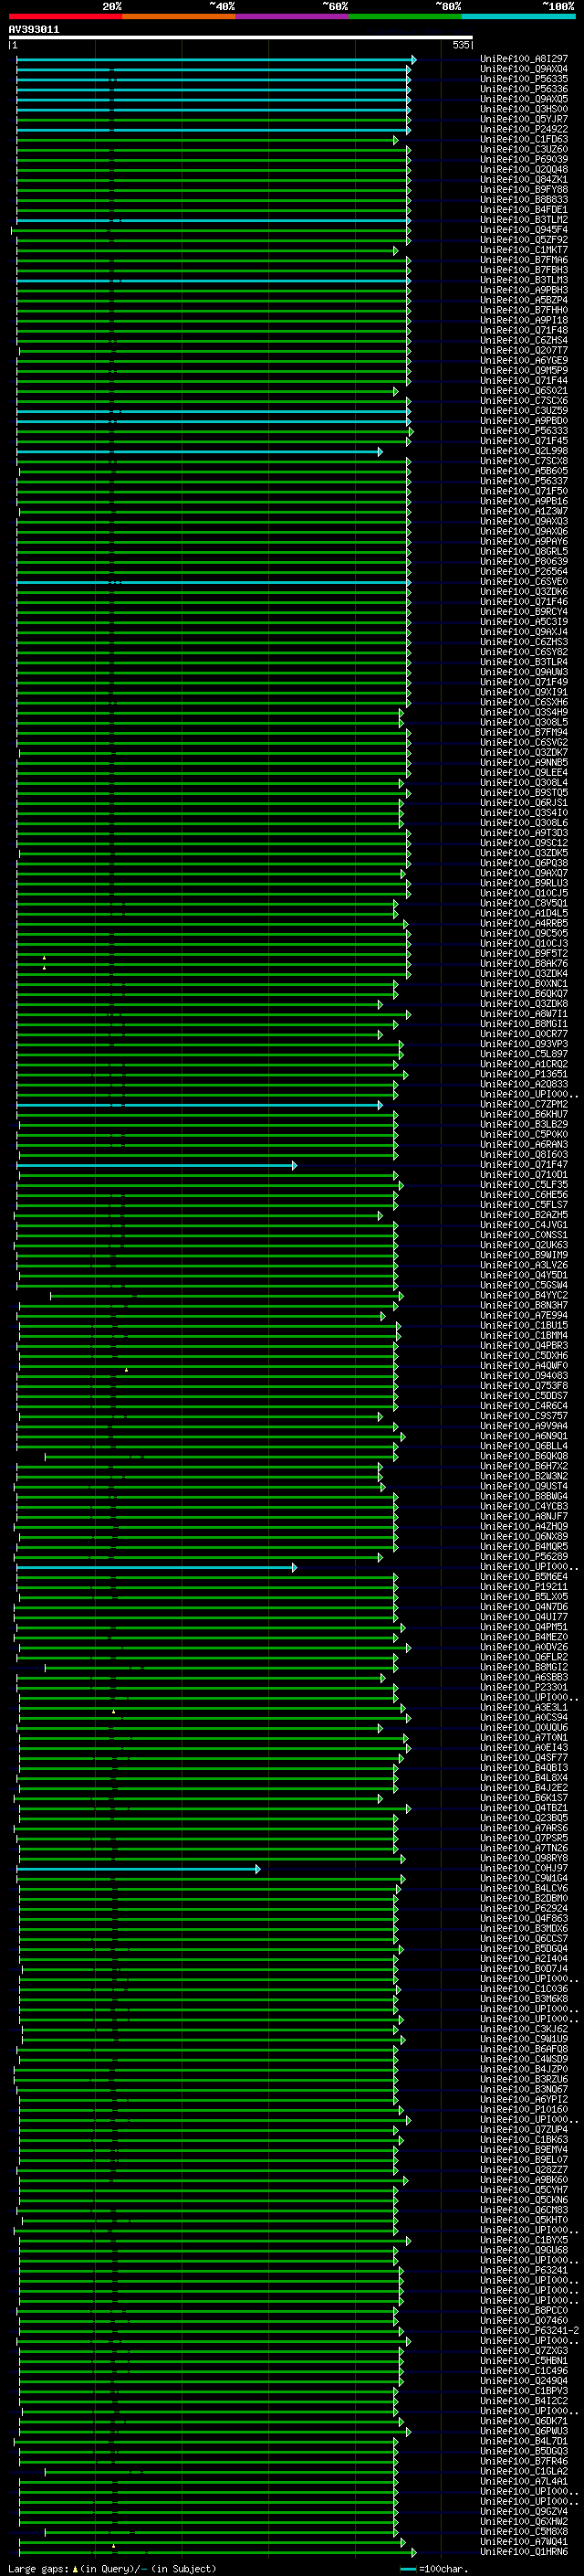Select the UniRef100_C8V5Q1 label
Image resolution: width=584 pixels, height=2576 pixels.
(523, 904)
